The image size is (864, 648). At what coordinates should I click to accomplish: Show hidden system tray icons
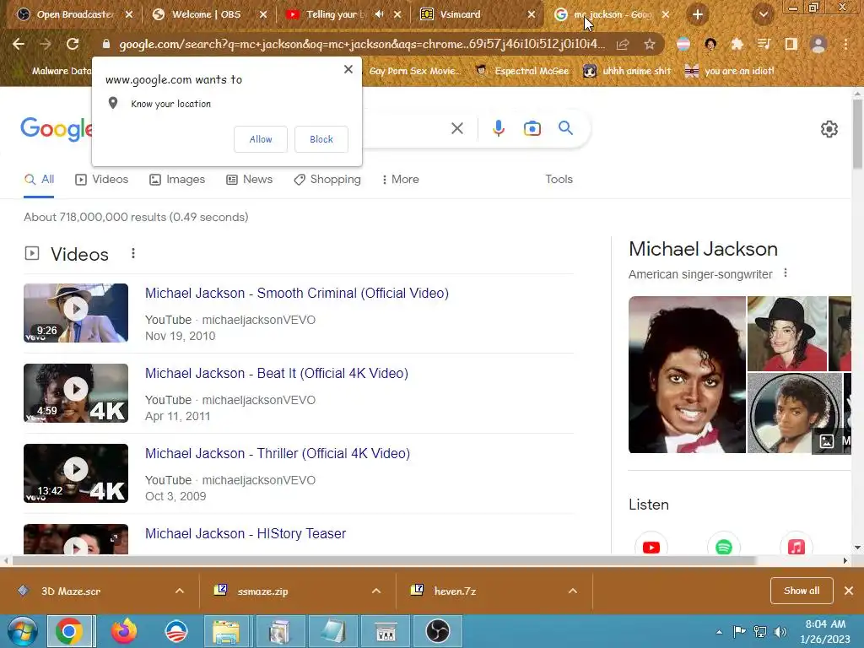pos(719,632)
